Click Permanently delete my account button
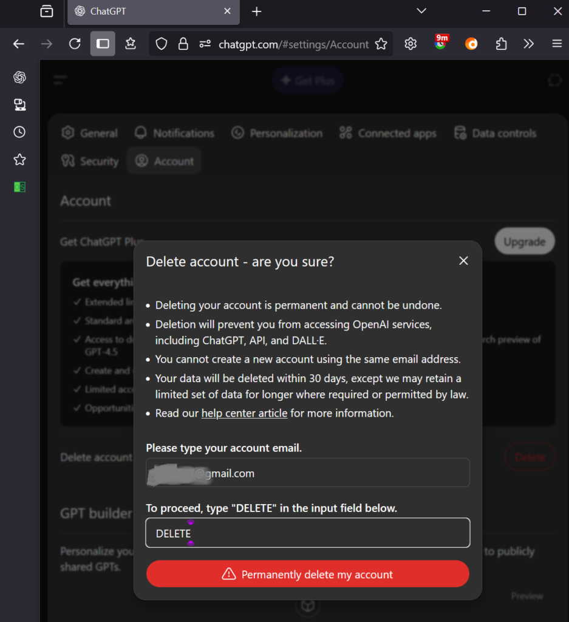 (308, 574)
